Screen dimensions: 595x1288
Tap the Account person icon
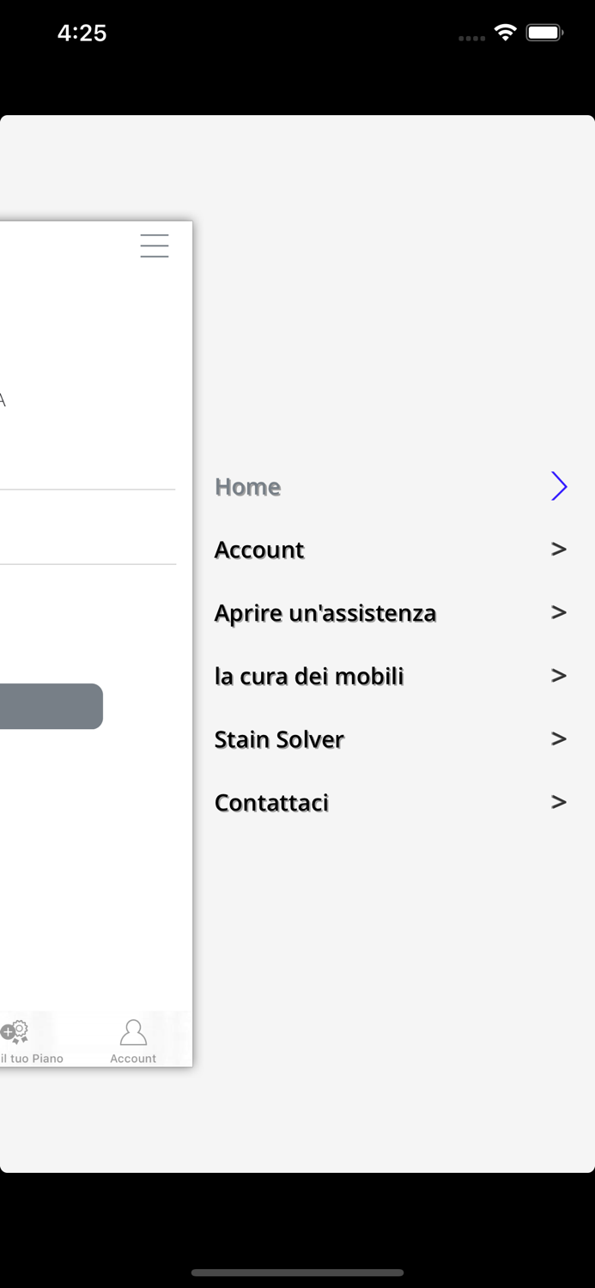133,1032
